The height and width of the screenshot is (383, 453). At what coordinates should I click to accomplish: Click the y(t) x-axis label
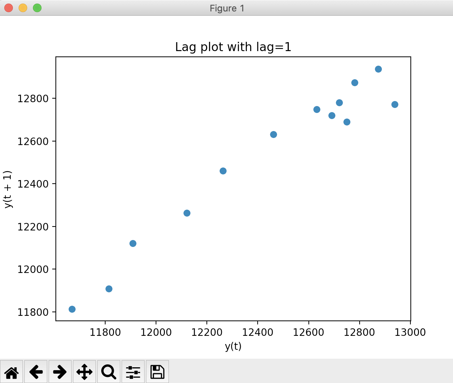tap(233, 346)
